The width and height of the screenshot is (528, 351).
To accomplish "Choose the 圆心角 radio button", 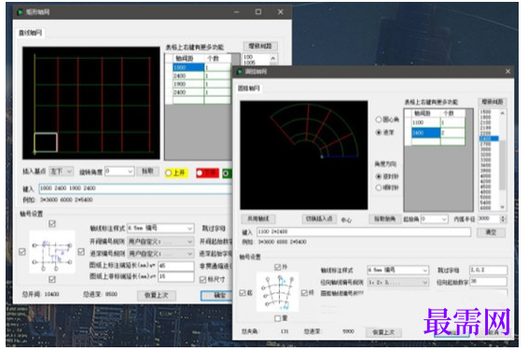I will 387,119.
